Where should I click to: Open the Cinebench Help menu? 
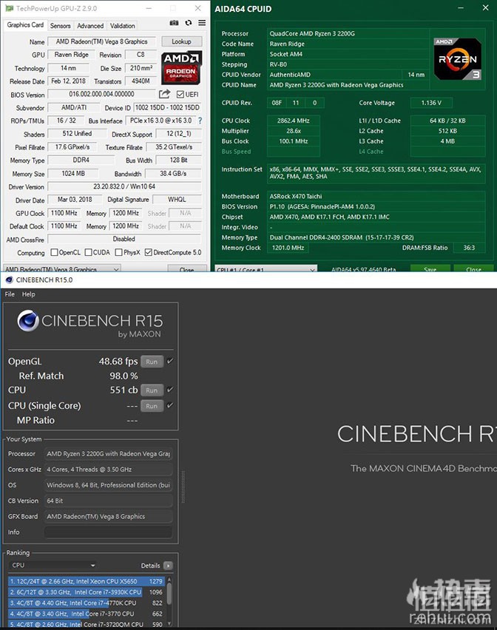[29, 294]
